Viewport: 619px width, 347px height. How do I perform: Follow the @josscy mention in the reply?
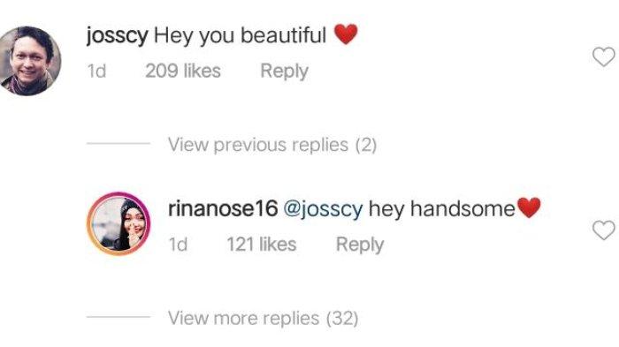[323, 209]
